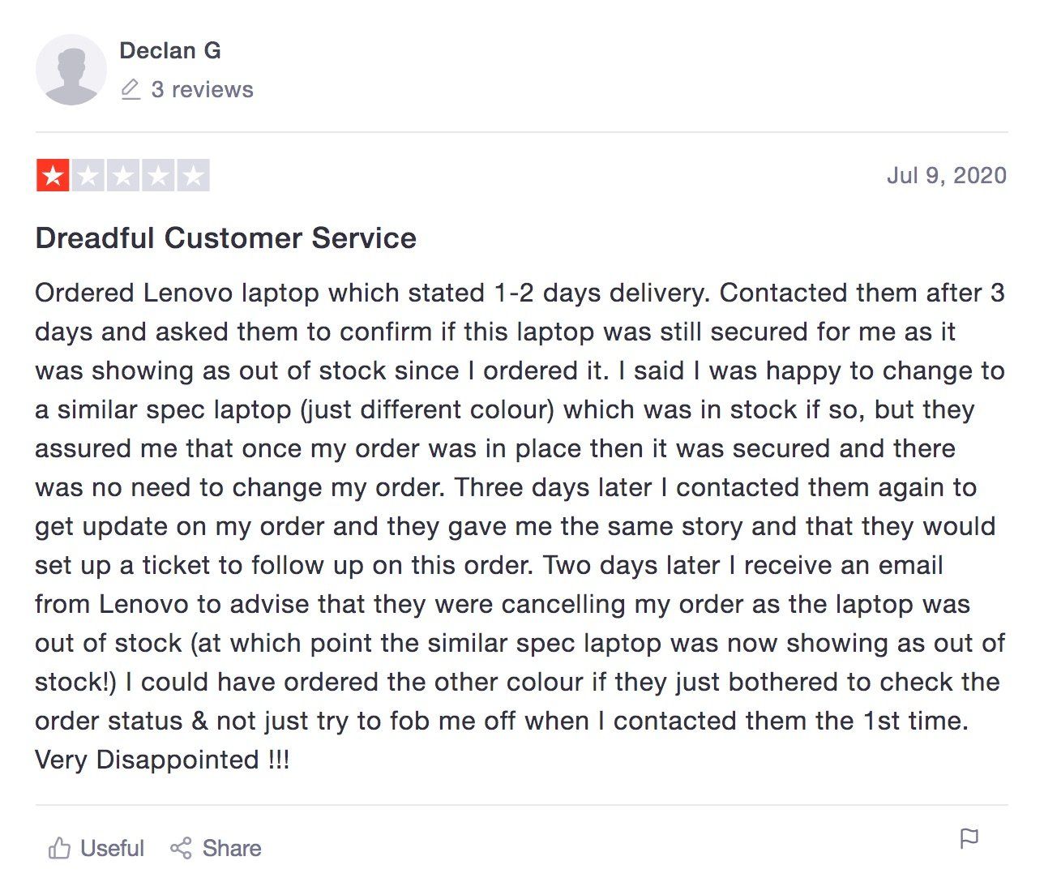Click the thumbs-up Useful icon

(59, 848)
